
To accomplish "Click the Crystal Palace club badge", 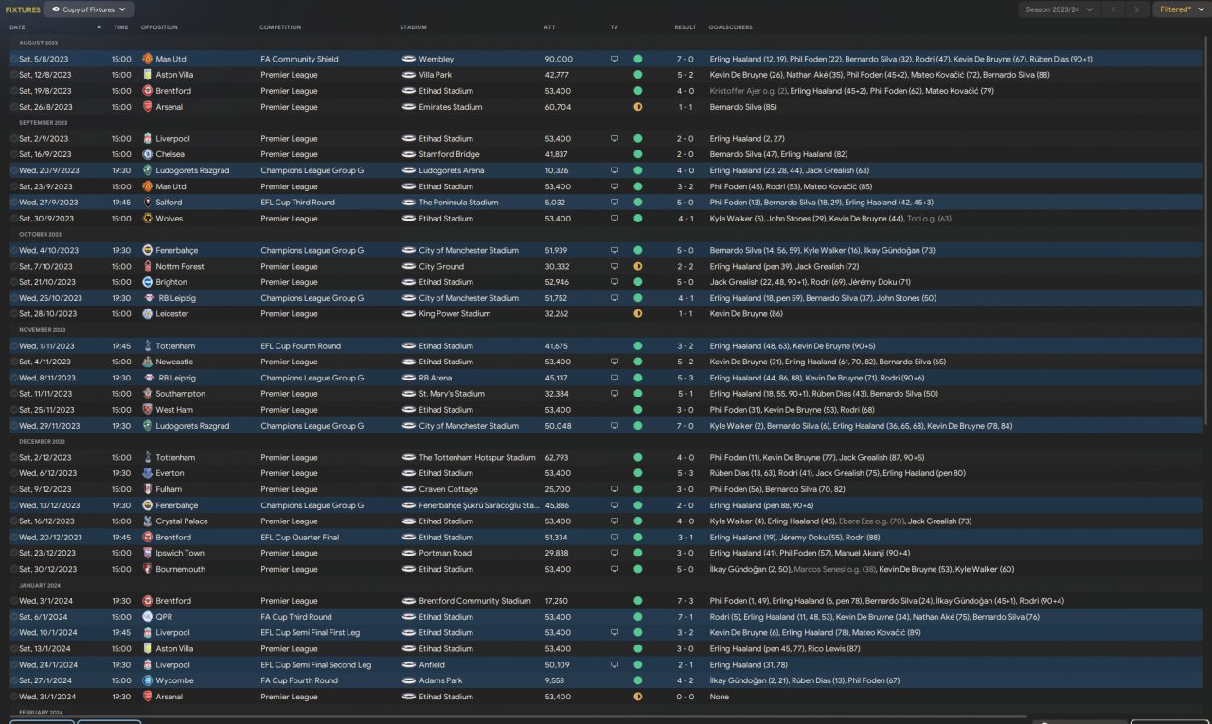I will click(148, 521).
